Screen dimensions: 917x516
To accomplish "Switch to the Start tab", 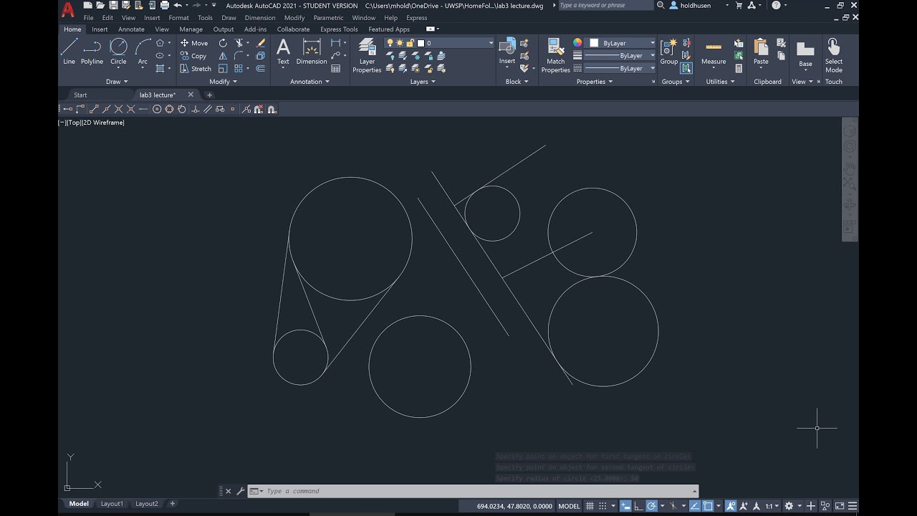I will pos(80,95).
